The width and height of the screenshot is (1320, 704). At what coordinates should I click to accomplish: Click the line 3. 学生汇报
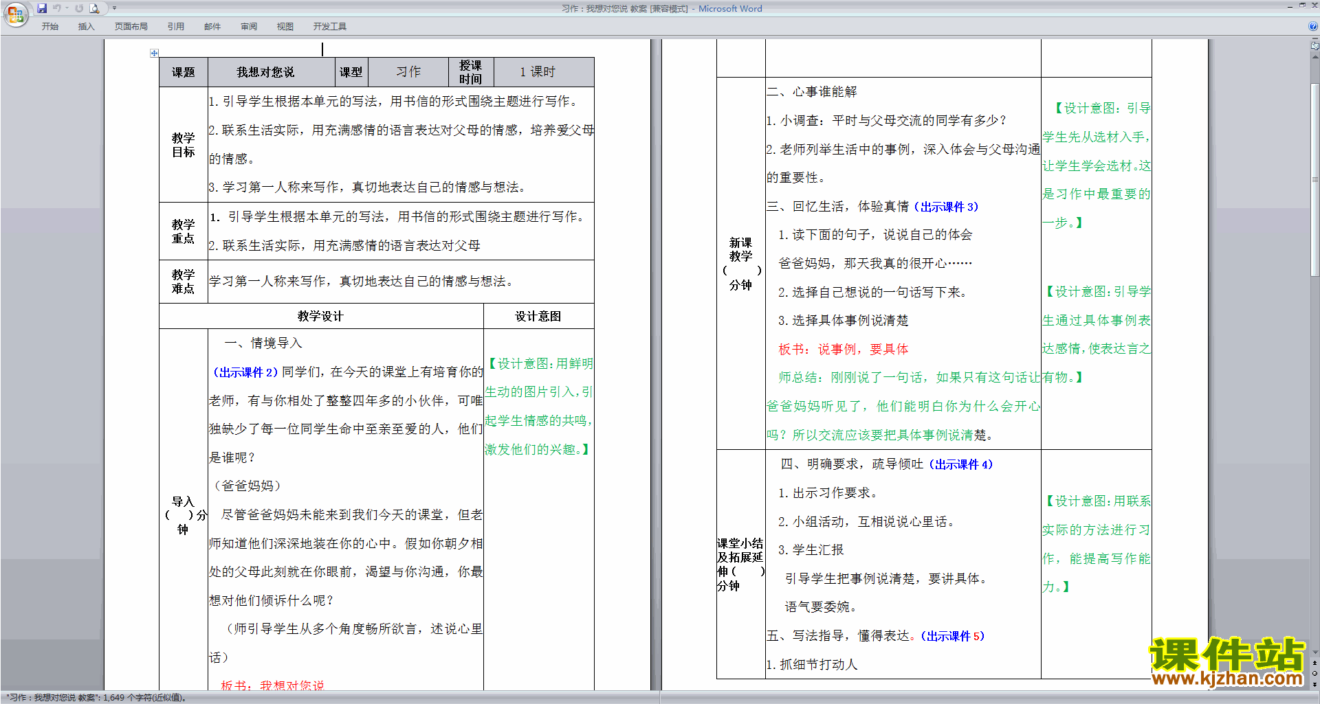click(x=811, y=550)
